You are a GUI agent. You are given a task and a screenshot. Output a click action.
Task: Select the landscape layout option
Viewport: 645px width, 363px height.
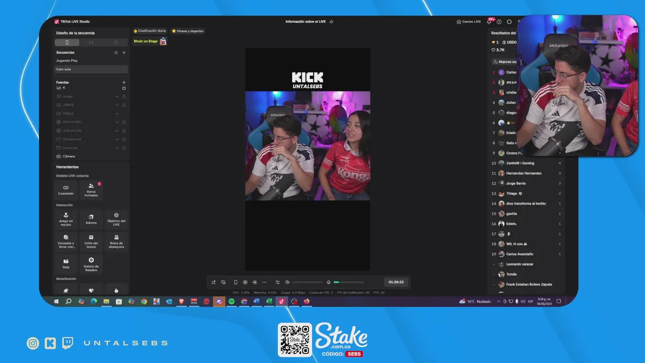(91, 42)
